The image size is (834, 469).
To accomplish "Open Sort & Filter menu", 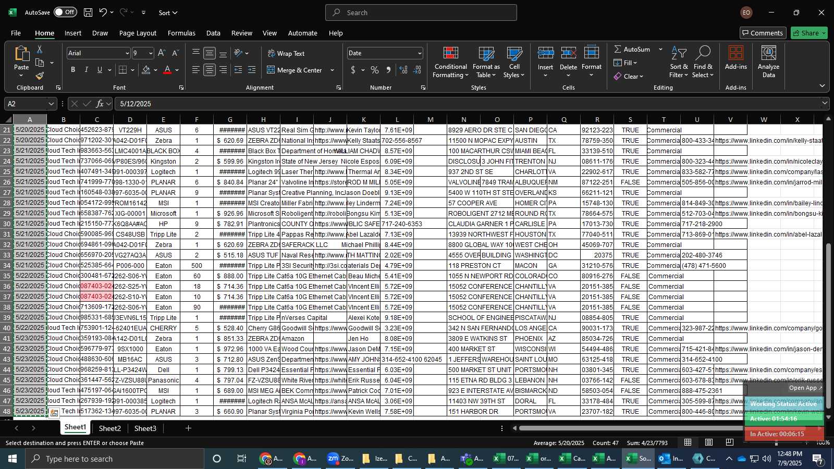I will pyautogui.click(x=679, y=63).
